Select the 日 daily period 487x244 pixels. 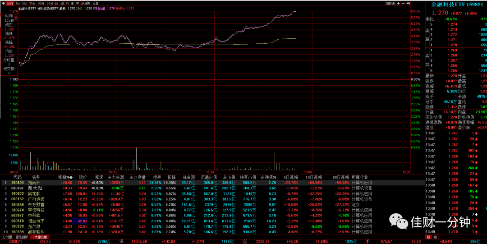[56, 3]
